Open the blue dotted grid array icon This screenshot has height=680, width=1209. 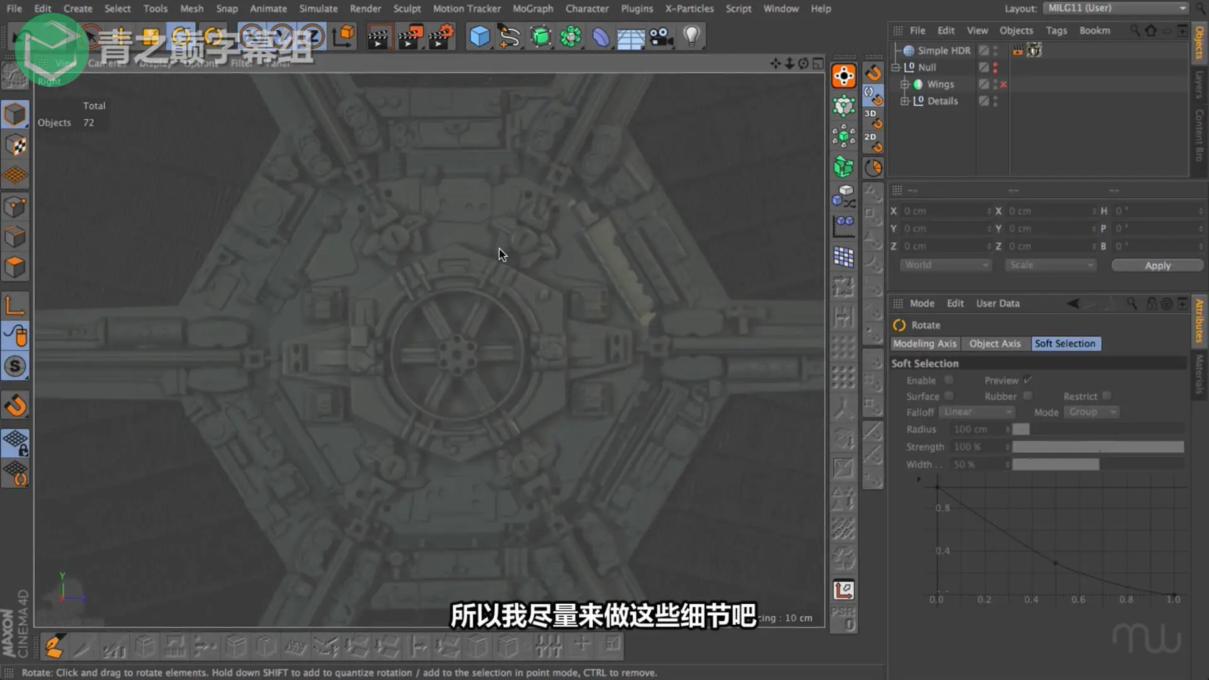[x=843, y=257]
